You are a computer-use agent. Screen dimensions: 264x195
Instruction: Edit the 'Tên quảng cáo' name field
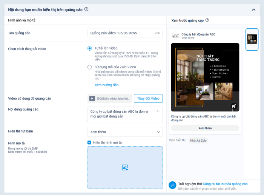[x=125, y=33]
